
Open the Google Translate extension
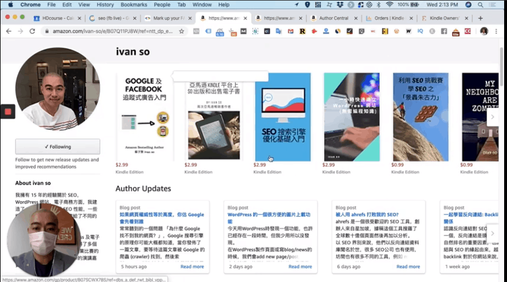pos(279,31)
